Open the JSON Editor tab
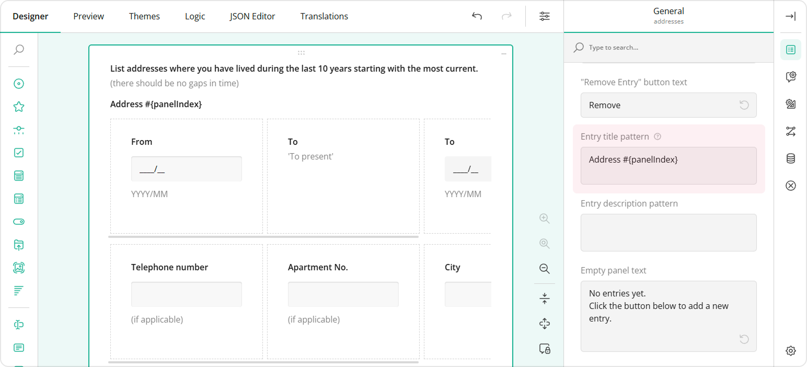The height and width of the screenshot is (367, 807). 252,16
